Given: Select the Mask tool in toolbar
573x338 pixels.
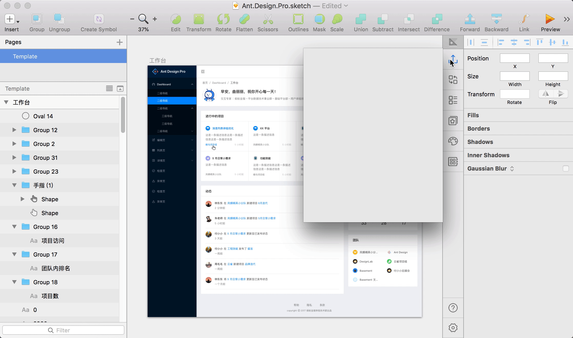Looking at the screenshot, I should (x=319, y=19).
